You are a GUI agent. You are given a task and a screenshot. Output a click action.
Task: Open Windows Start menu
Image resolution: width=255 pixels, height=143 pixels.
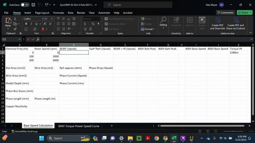[x=41, y=138]
